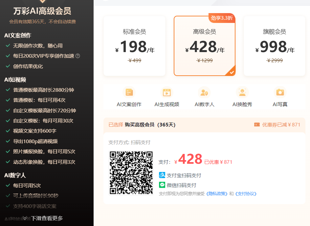Click the AI数字人 icon
The height and width of the screenshot is (226, 310).
(x=205, y=92)
